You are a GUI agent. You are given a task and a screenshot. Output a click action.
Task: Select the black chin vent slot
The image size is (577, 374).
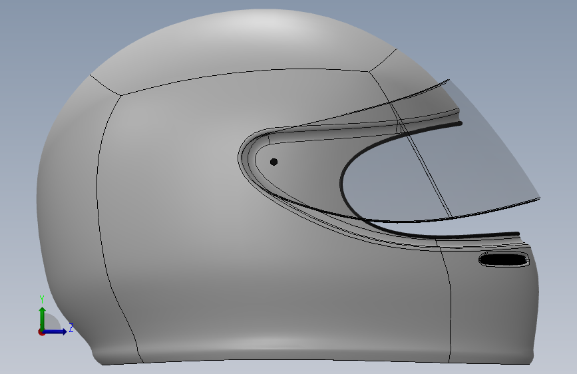pos(504,260)
